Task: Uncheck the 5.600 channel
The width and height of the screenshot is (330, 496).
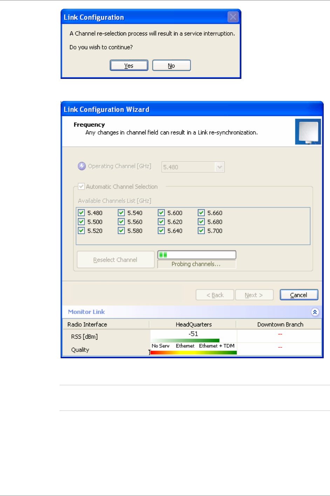Action: pyautogui.click(x=161, y=213)
